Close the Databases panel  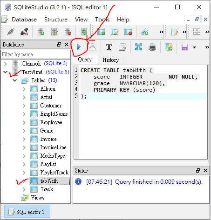click(67, 45)
